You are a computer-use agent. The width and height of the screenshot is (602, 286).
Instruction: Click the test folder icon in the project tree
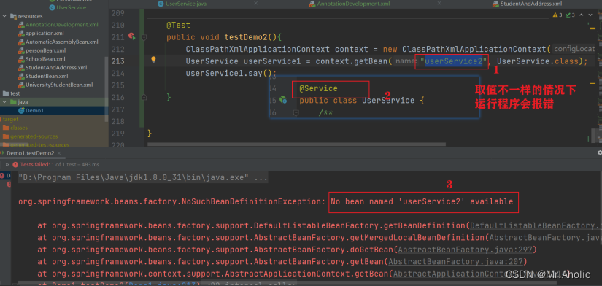pyautogui.click(x=6, y=93)
